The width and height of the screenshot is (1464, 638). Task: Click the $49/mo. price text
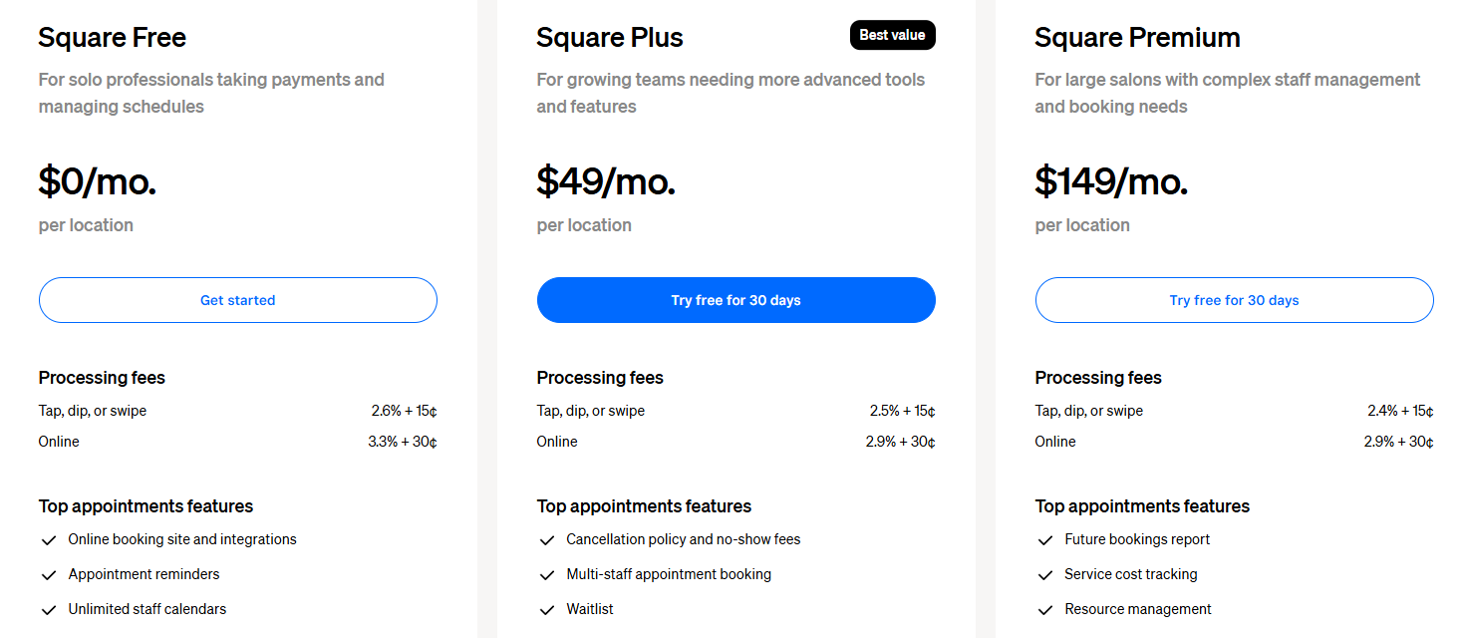pos(606,181)
